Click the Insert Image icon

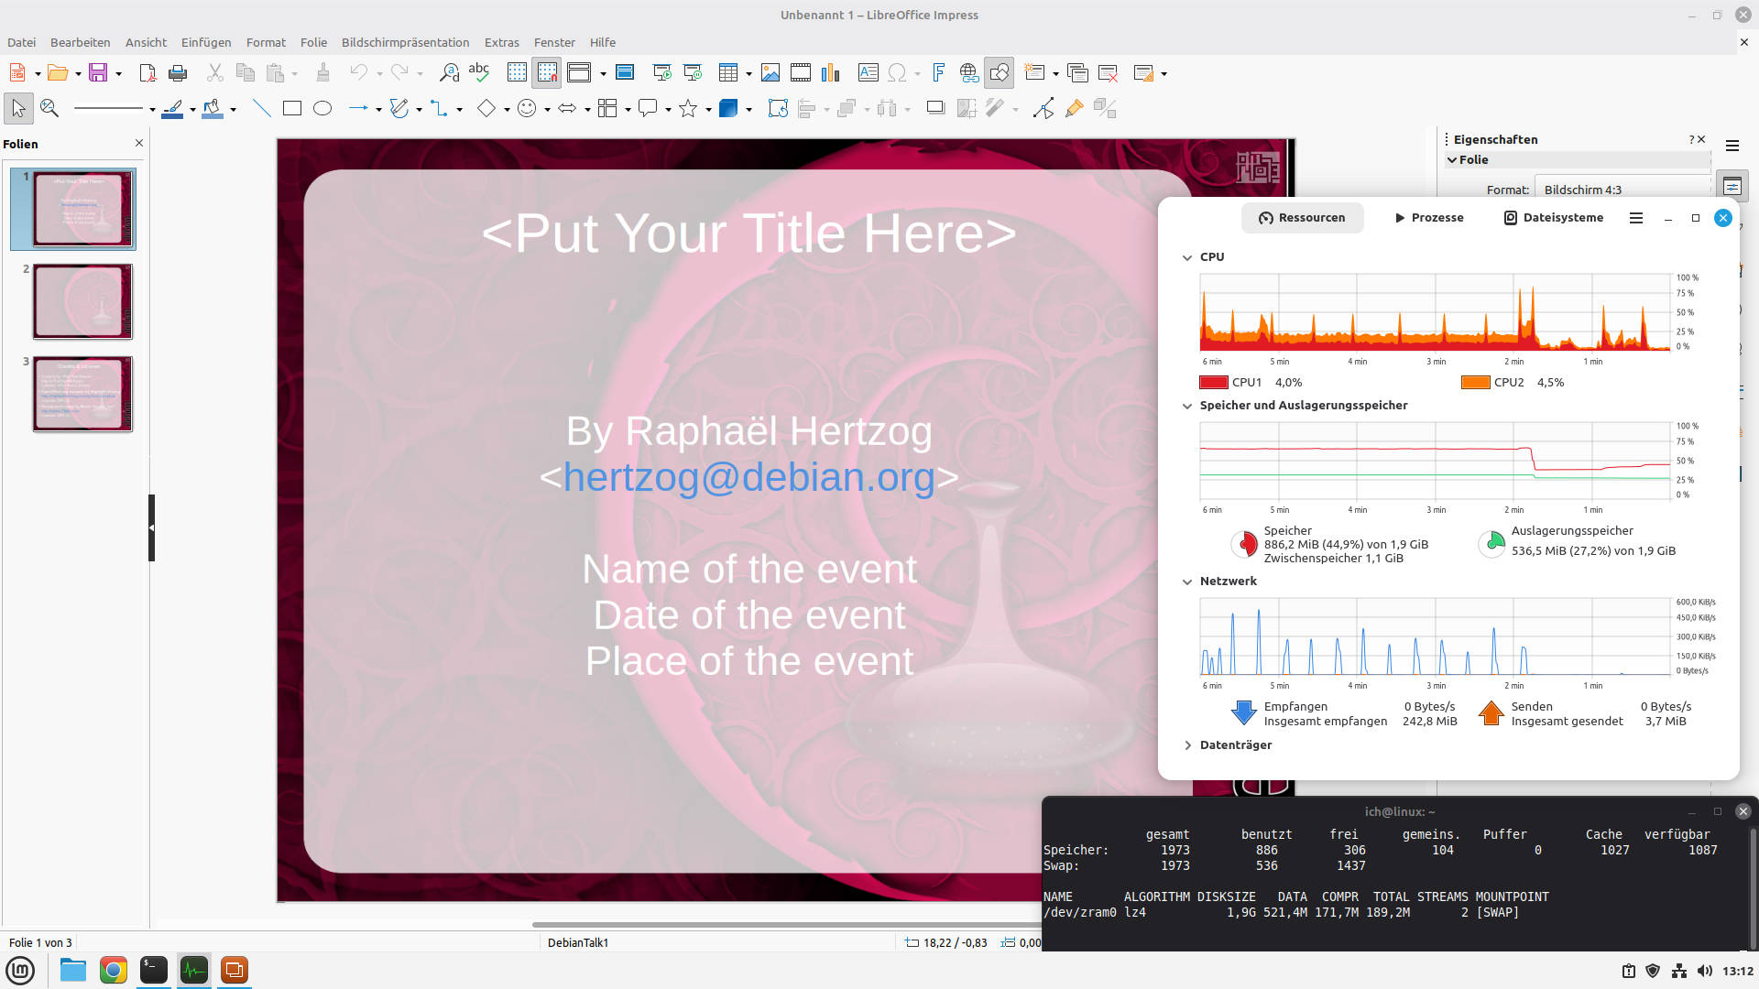pyautogui.click(x=770, y=73)
